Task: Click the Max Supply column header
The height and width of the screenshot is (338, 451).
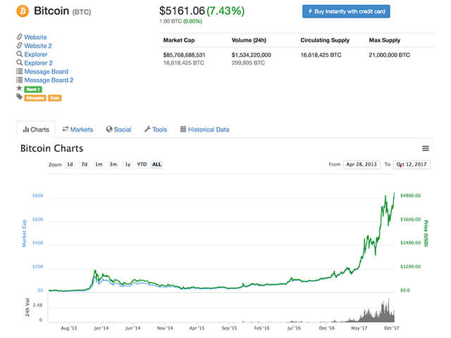Action: (385, 40)
